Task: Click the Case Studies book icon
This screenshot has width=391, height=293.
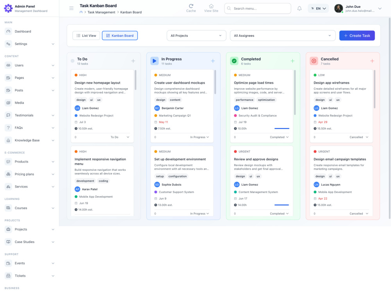Action: coord(8,242)
